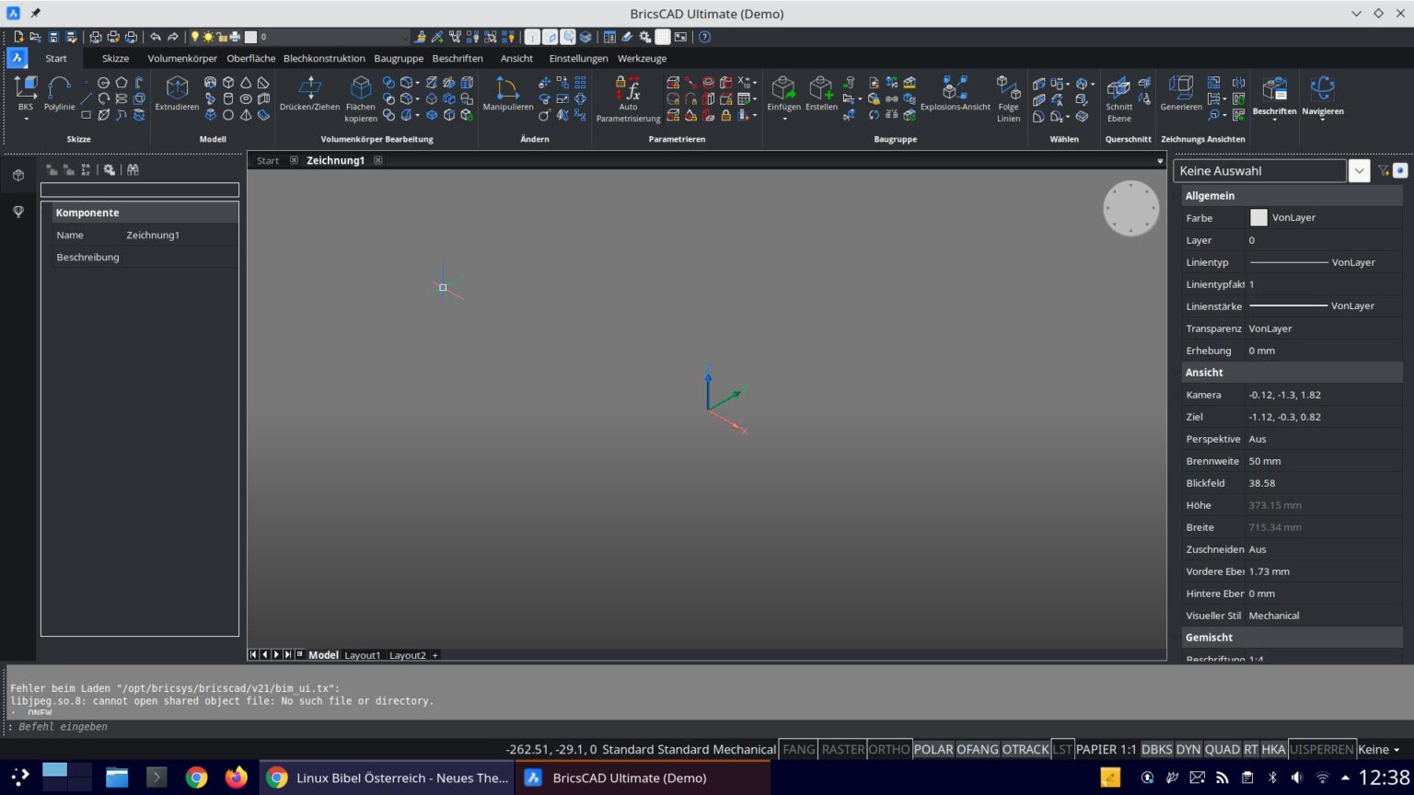Switch to the Blechkonstruktion ribbon tab
Viewport: 1414px width, 795px height.
(324, 58)
